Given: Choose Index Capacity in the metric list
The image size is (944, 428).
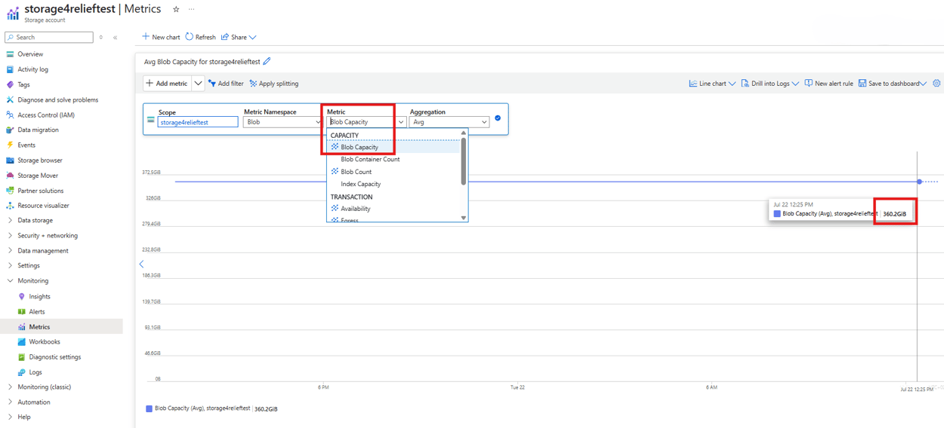Looking at the screenshot, I should [x=360, y=184].
